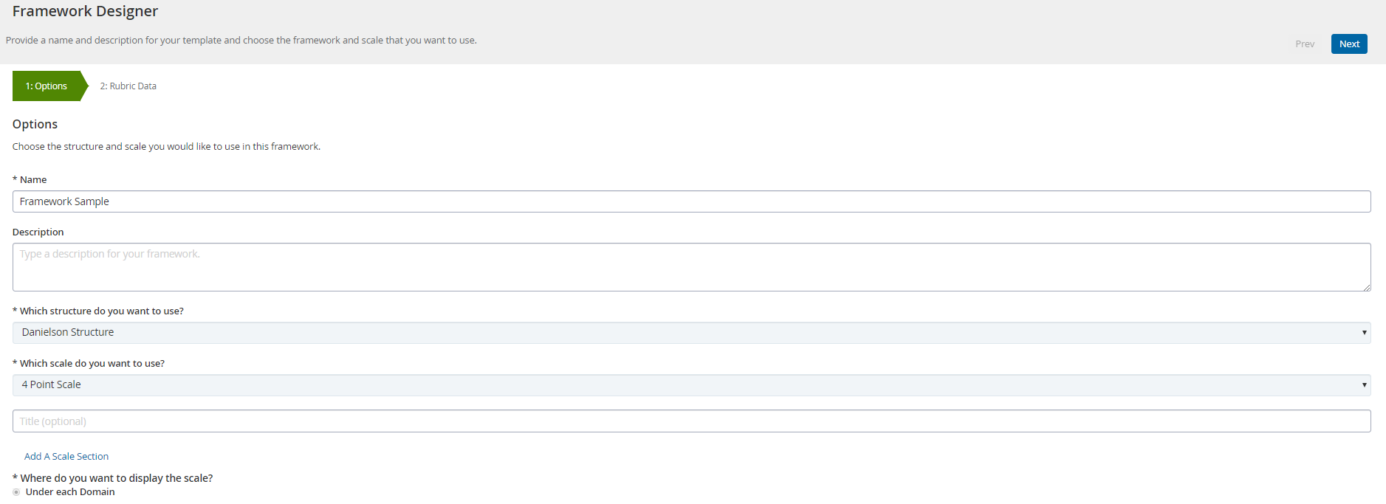This screenshot has height=504, width=1386.
Task: Click the Prev button
Action: pos(1304,44)
